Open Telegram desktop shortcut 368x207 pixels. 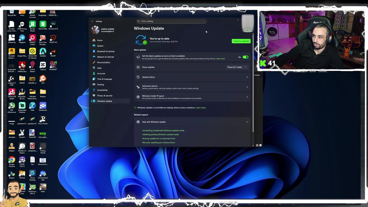click(x=22, y=39)
